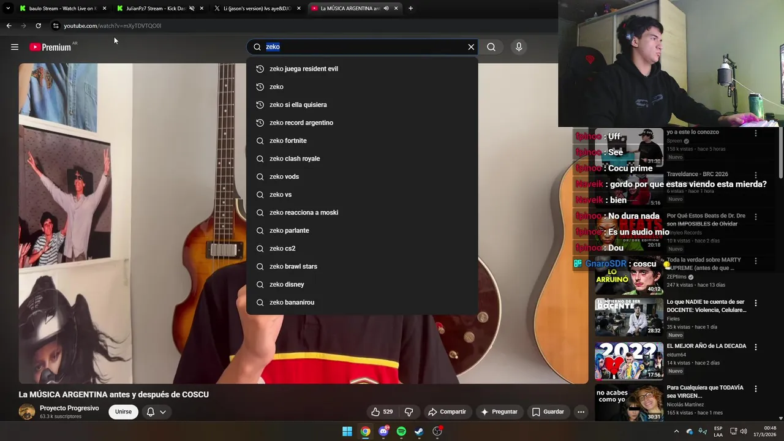Open Proyecto Progresivo channel name link
784x441 pixels.
[x=69, y=408]
